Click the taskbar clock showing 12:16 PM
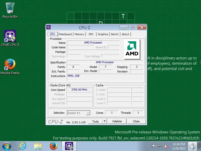The height and width of the screenshot is (151, 201). (179, 146)
